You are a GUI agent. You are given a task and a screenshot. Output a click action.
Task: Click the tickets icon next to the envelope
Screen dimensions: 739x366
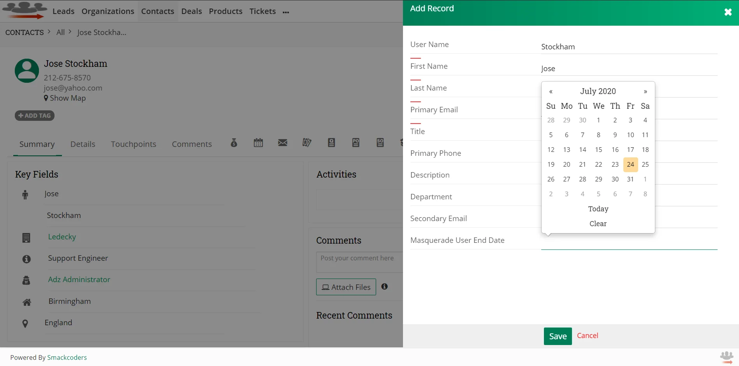coord(307,143)
